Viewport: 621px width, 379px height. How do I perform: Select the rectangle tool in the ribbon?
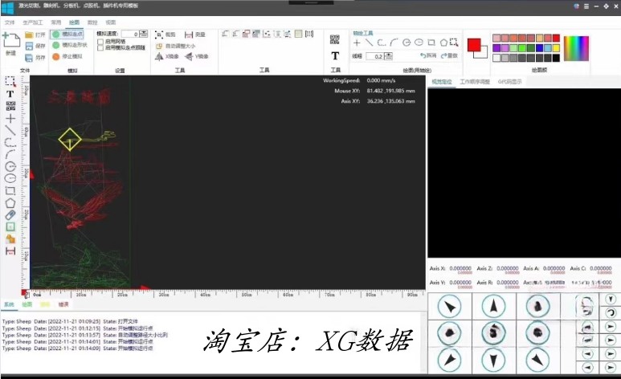(x=431, y=43)
